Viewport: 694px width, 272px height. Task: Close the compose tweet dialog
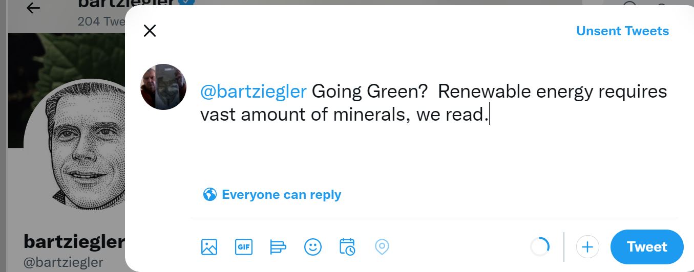click(150, 31)
